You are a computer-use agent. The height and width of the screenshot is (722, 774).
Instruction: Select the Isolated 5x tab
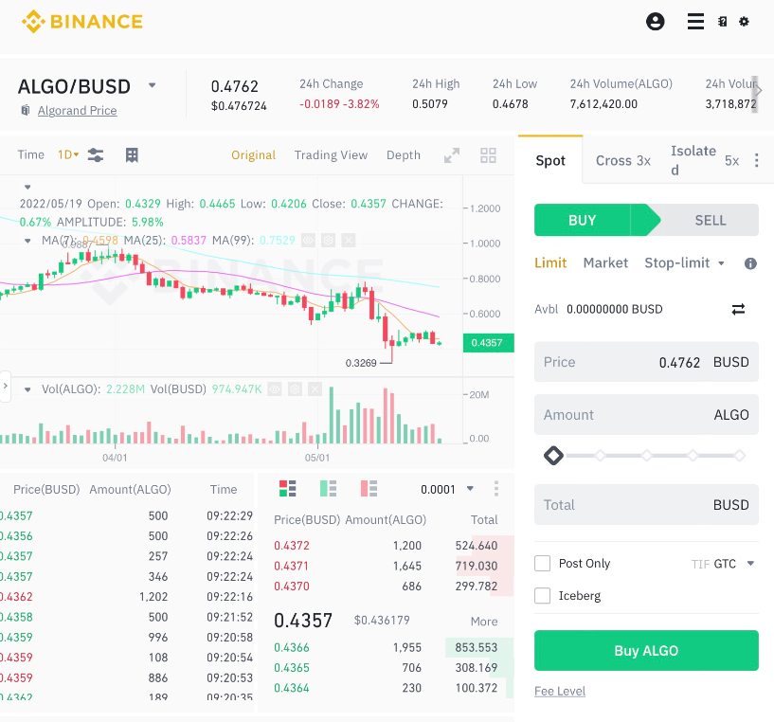point(705,160)
